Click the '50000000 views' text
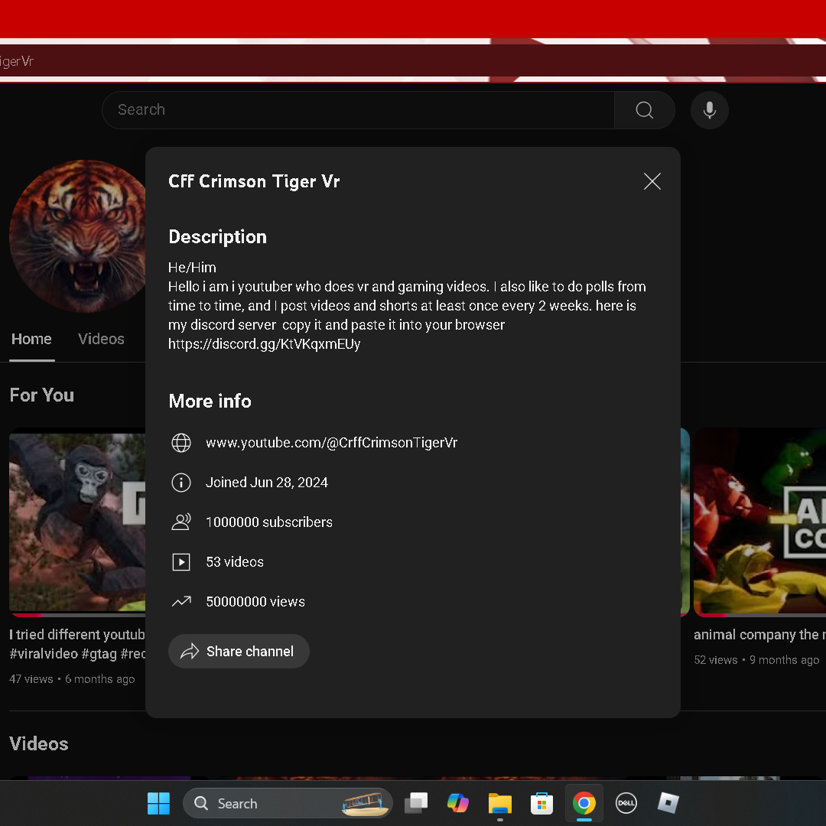 [x=255, y=602]
